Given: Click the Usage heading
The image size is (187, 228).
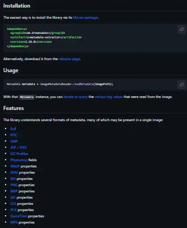Looking at the screenshot, I should [x=11, y=70].
